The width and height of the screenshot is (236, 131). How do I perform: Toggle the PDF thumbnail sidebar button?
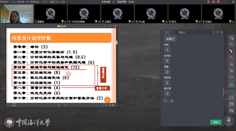(x=14, y=105)
